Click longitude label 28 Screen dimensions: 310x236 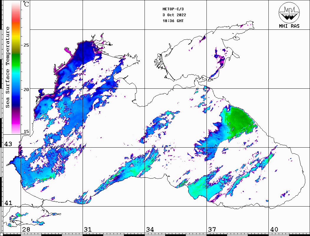pos(26,230)
